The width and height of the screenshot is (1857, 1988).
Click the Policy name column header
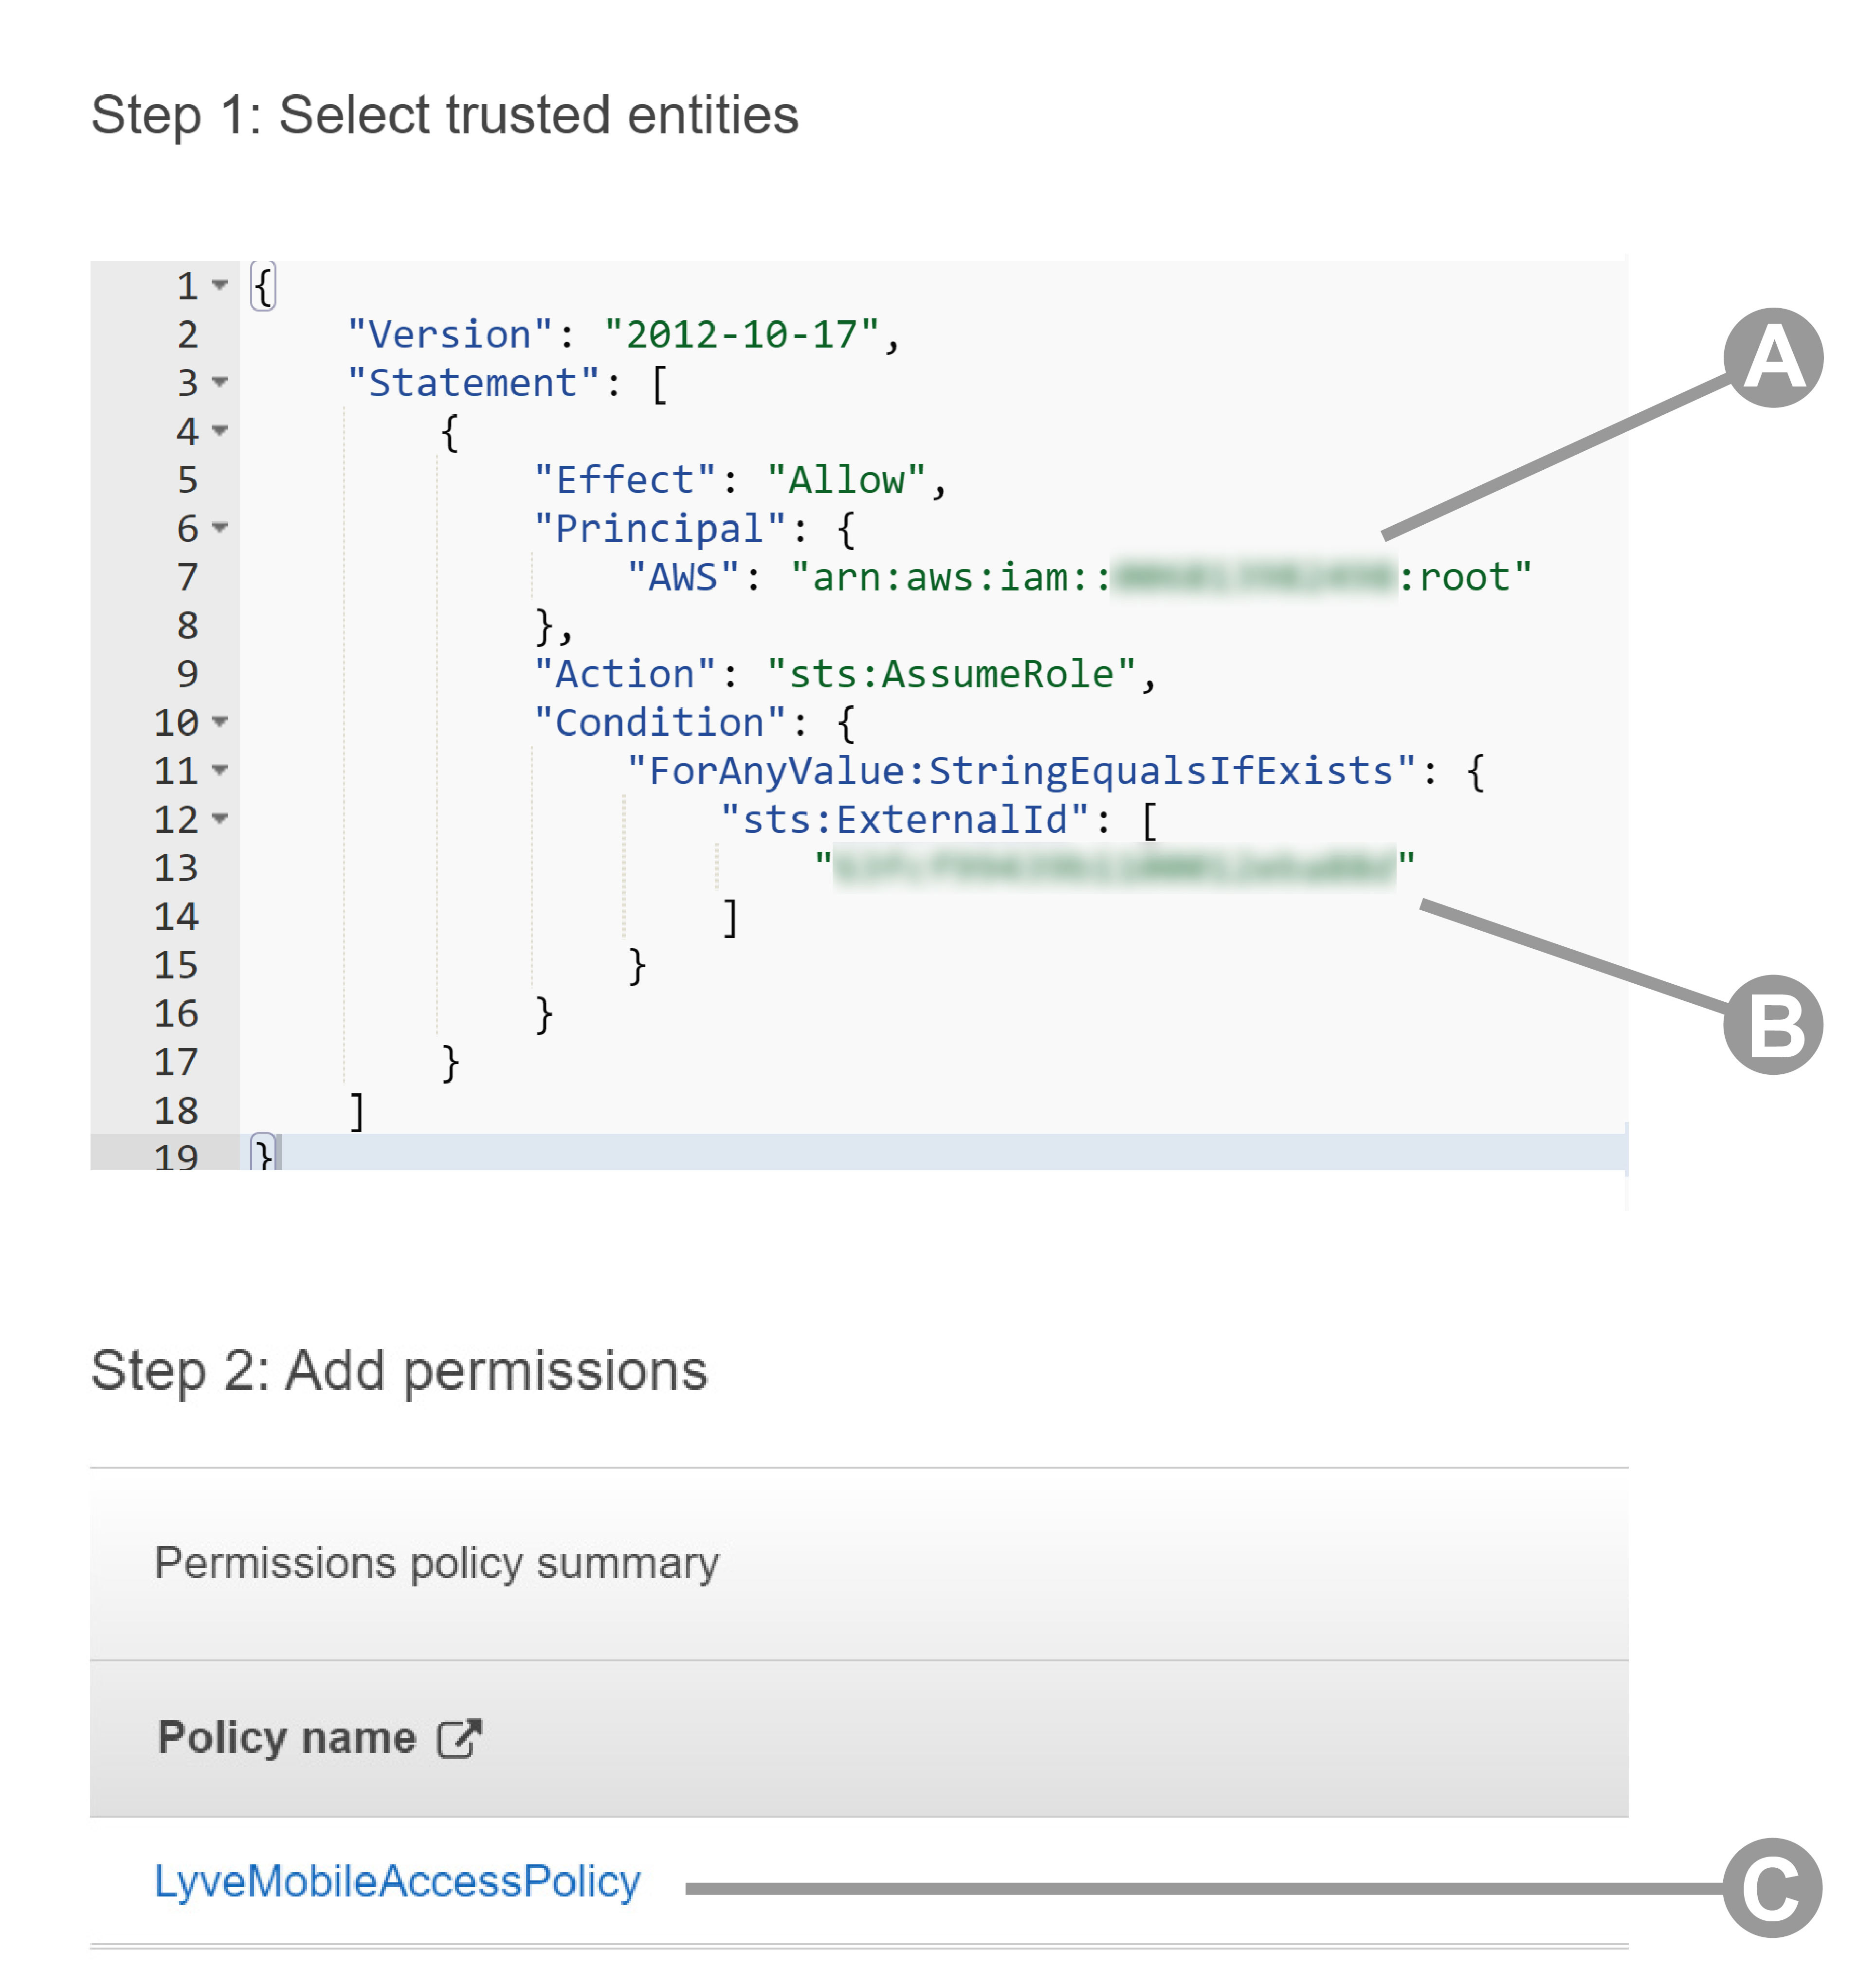[287, 1738]
